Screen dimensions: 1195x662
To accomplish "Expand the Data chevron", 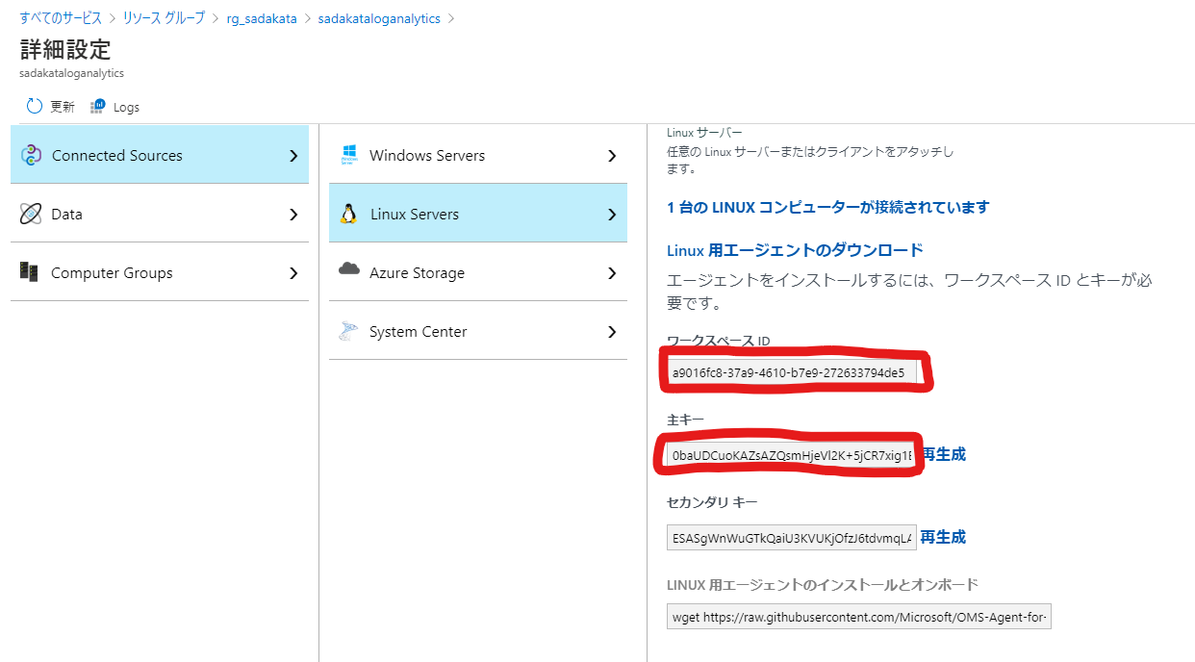I will point(293,215).
